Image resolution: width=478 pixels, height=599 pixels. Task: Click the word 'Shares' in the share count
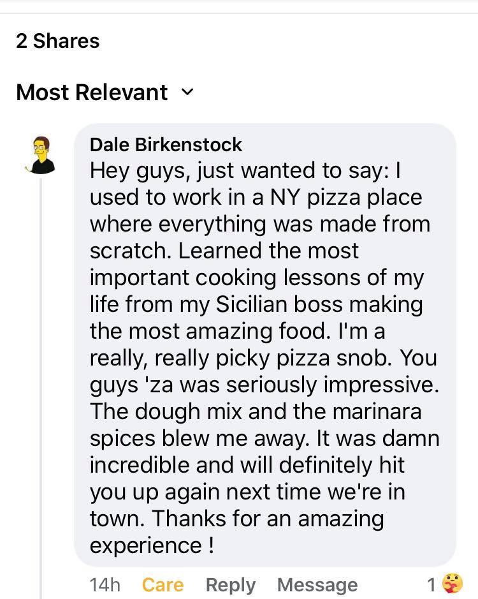66,40
